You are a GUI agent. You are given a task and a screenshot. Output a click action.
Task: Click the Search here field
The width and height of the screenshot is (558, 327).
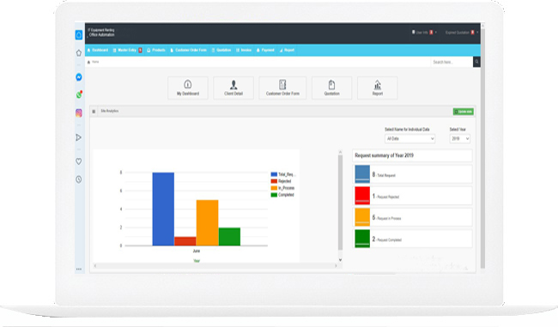452,62
